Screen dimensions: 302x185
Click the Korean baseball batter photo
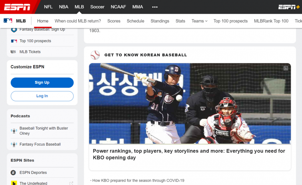click(x=190, y=103)
